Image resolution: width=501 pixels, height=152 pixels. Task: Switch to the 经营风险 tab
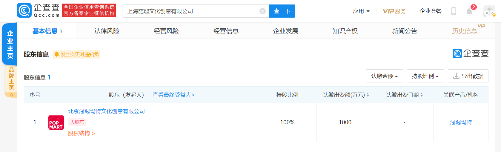tap(166, 31)
